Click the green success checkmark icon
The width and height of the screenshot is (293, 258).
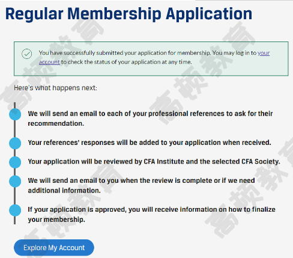pyautogui.click(x=27, y=54)
